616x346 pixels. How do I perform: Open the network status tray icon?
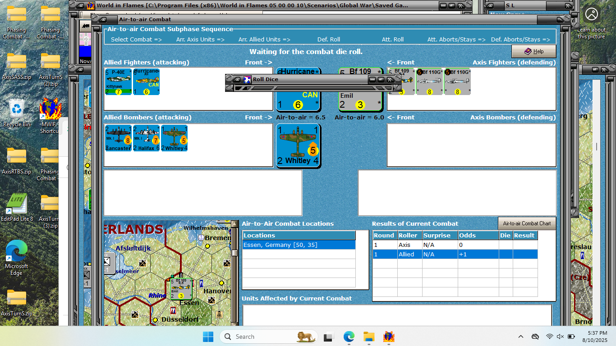(549, 337)
